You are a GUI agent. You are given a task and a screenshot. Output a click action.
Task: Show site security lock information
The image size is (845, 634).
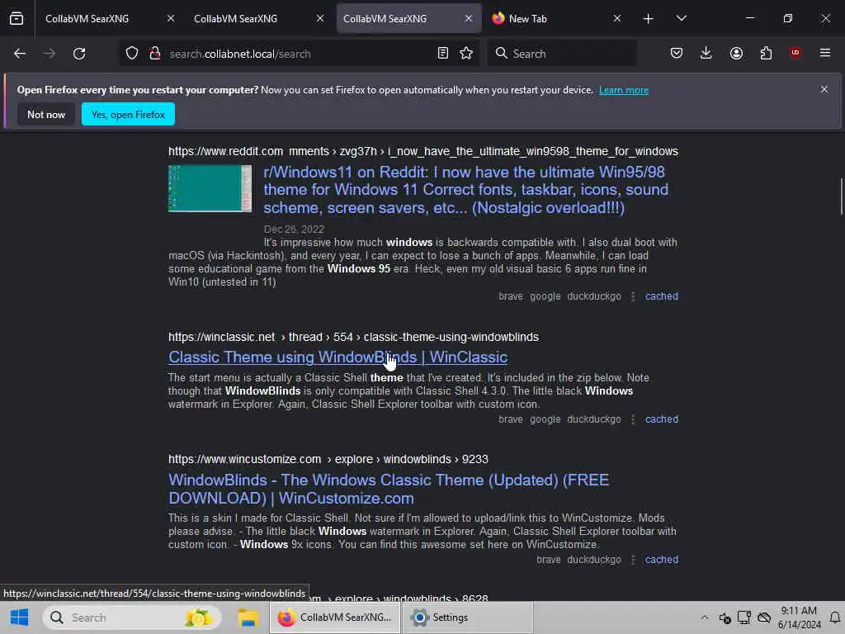tap(154, 54)
